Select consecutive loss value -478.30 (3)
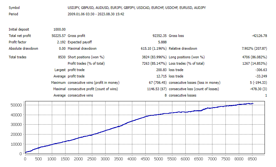This screenshot has height=167, width=276. (x=259, y=89)
